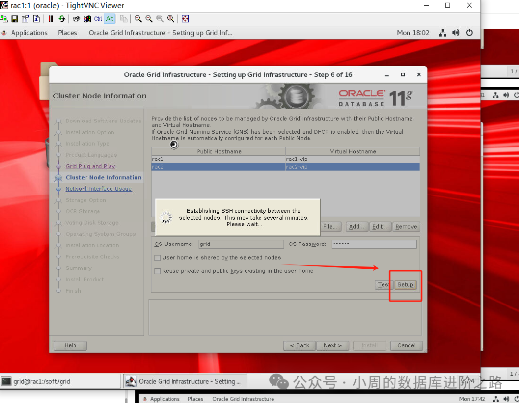Click the Virtual Hostname column header
Screen dimensions: 519x403
353,151
